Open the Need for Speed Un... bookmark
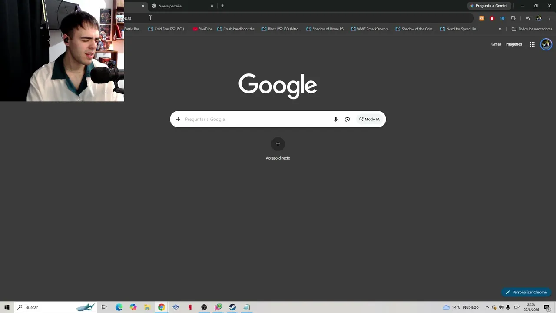 460,29
